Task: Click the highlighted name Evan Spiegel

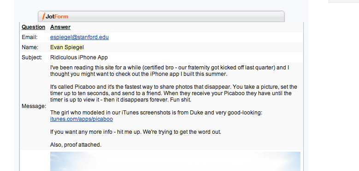Action: [x=67, y=47]
